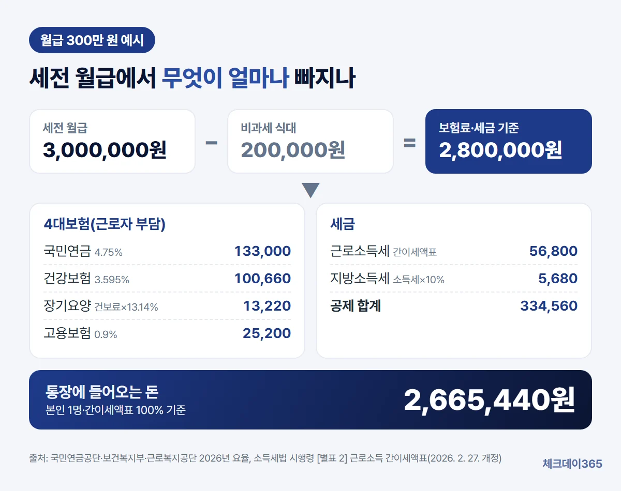Click the '통장에 들어오는 돈' label
The image size is (621, 491).
pyautogui.click(x=102, y=392)
